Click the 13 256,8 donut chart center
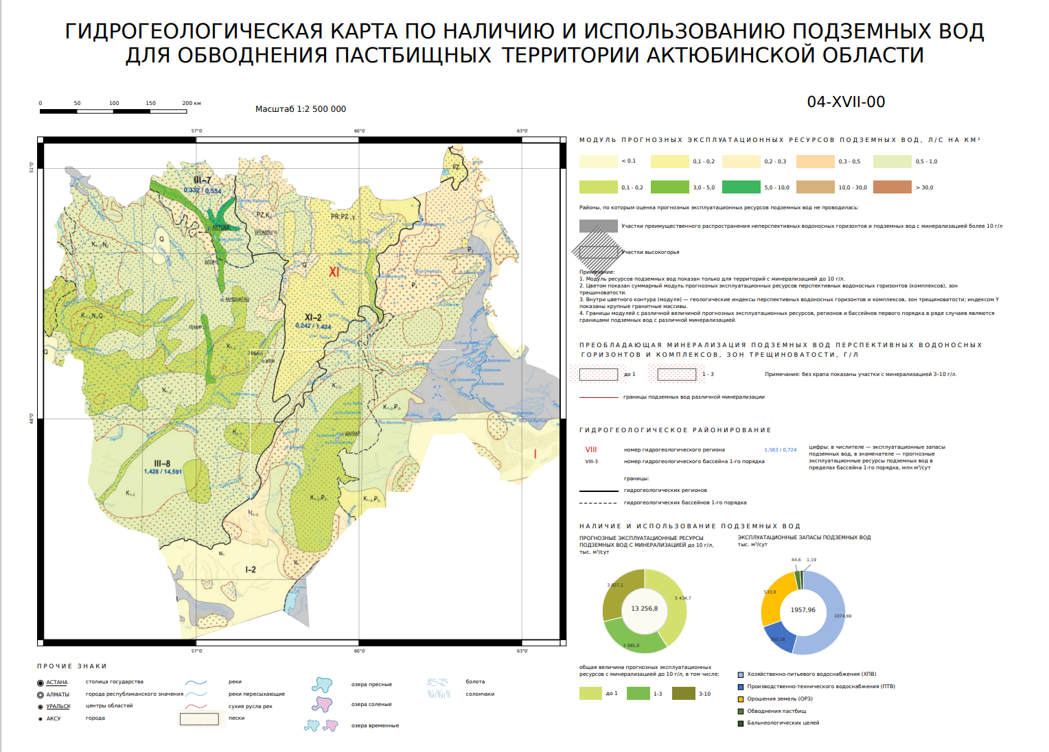The height and width of the screenshot is (752, 1049). click(645, 609)
